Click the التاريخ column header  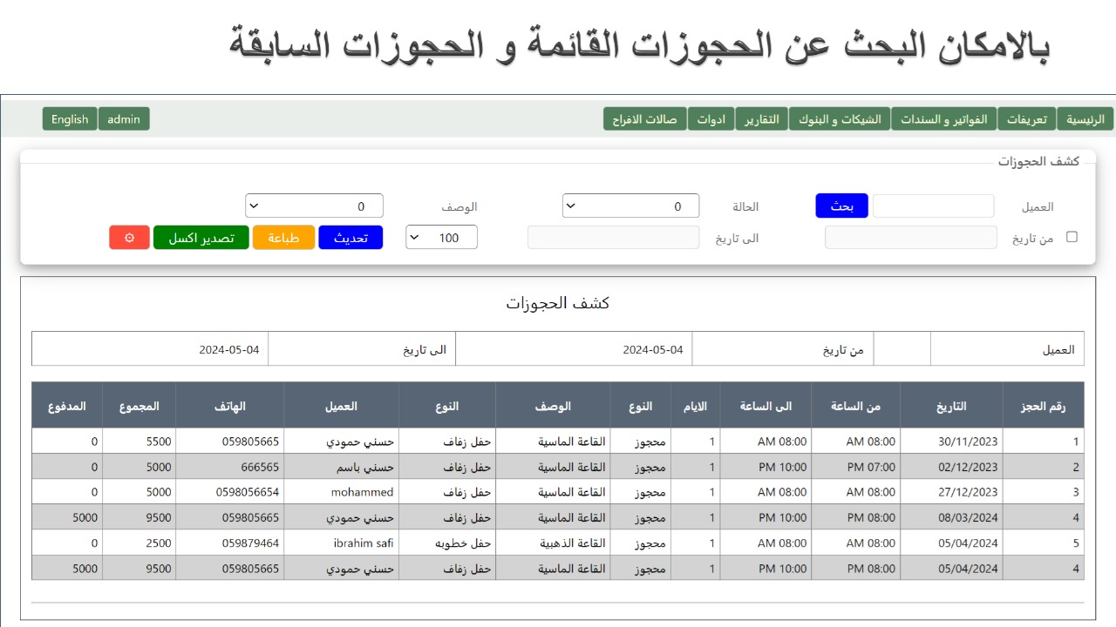[x=951, y=406]
